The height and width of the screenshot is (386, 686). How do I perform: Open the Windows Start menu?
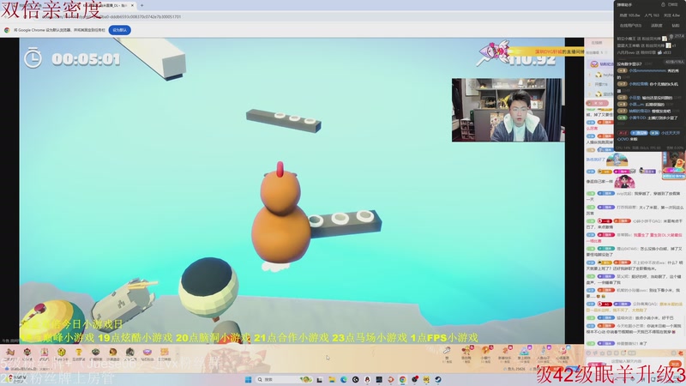pos(248,379)
